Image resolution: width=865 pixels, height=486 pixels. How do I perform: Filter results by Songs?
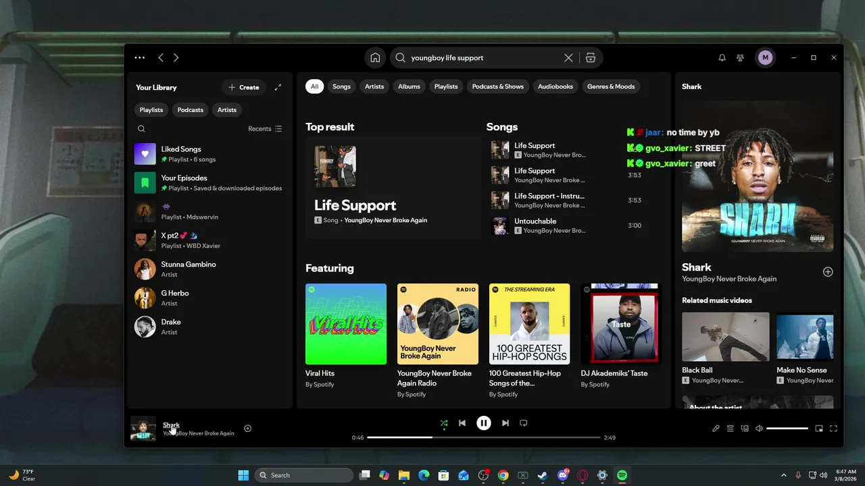pos(341,86)
